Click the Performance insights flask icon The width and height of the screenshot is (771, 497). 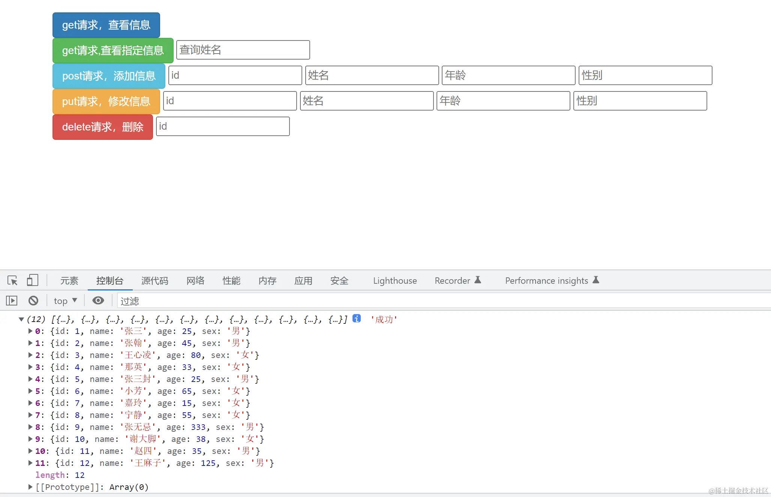pyautogui.click(x=596, y=280)
